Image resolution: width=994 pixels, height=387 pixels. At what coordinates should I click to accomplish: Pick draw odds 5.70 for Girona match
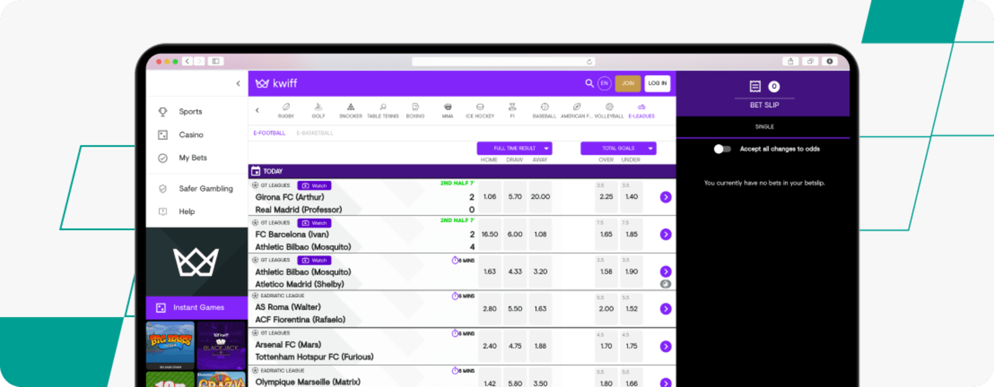(x=515, y=197)
